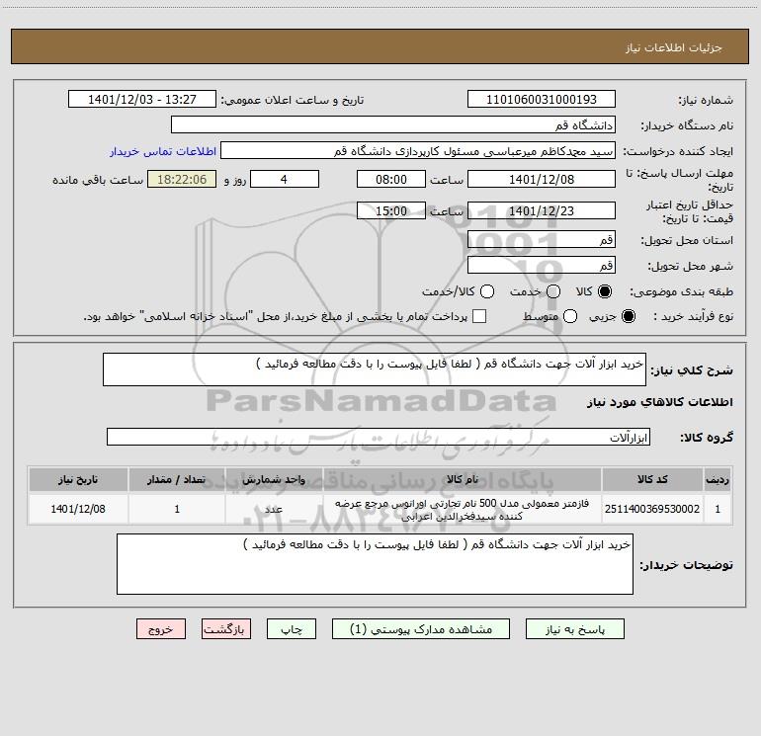761x736 pixels.
Task: Click the remaining days field showing 4
Action: 285,179
